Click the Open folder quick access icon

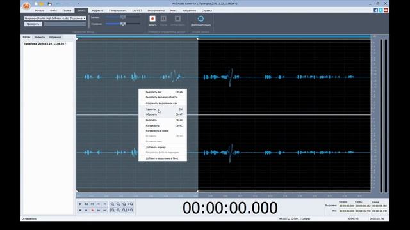(42, 4)
